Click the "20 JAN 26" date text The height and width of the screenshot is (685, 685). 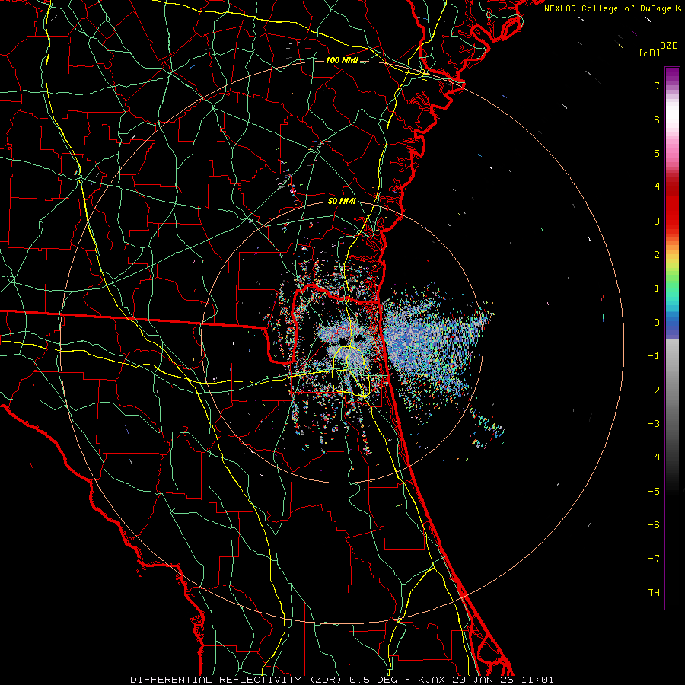483,680
